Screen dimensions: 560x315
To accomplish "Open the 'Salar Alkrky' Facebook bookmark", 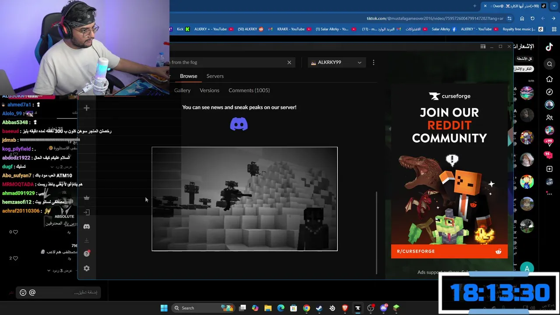I will [x=444, y=29].
